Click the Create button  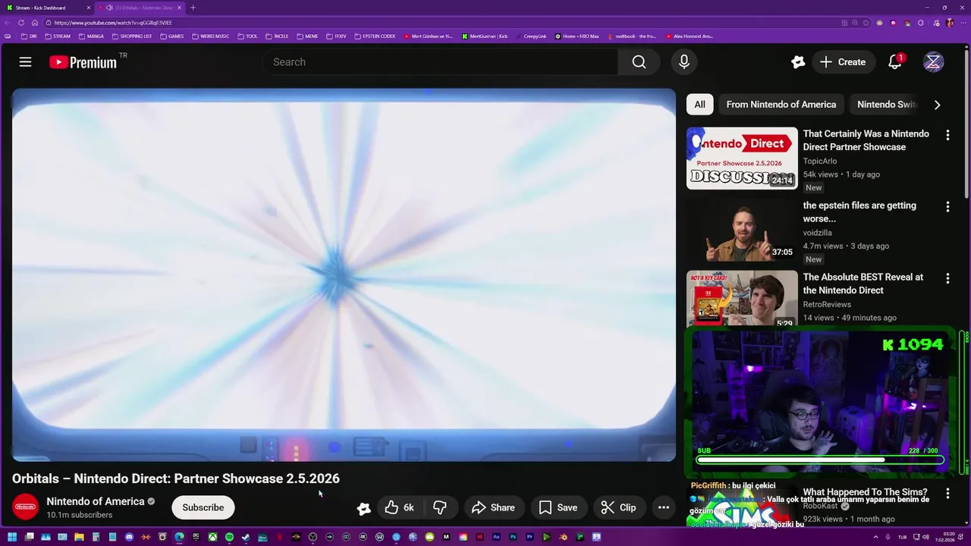(842, 62)
